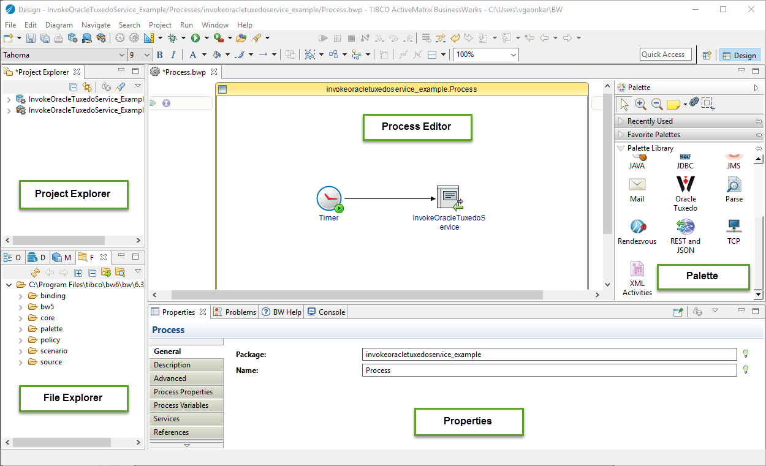Toggle Italic font style button
Screen dimensions: 766x466
point(173,55)
